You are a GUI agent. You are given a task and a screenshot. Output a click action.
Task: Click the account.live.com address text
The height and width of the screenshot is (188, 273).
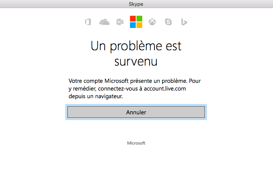click(165, 89)
